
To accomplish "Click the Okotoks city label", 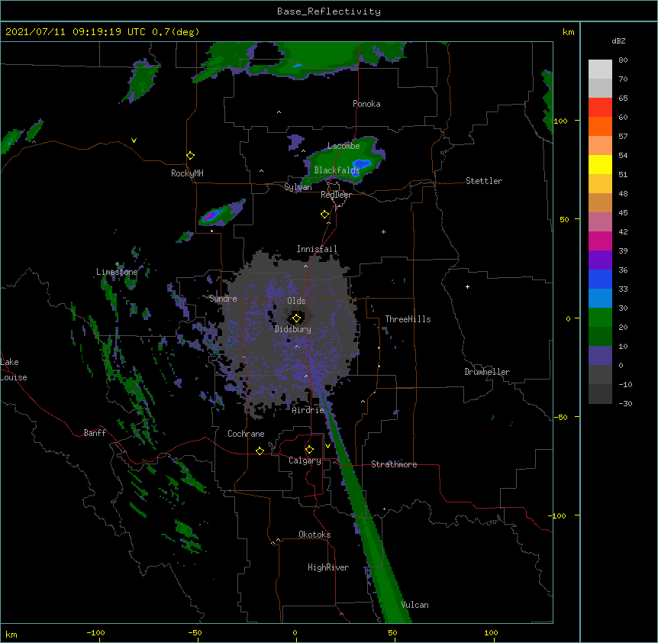I will (x=314, y=535).
